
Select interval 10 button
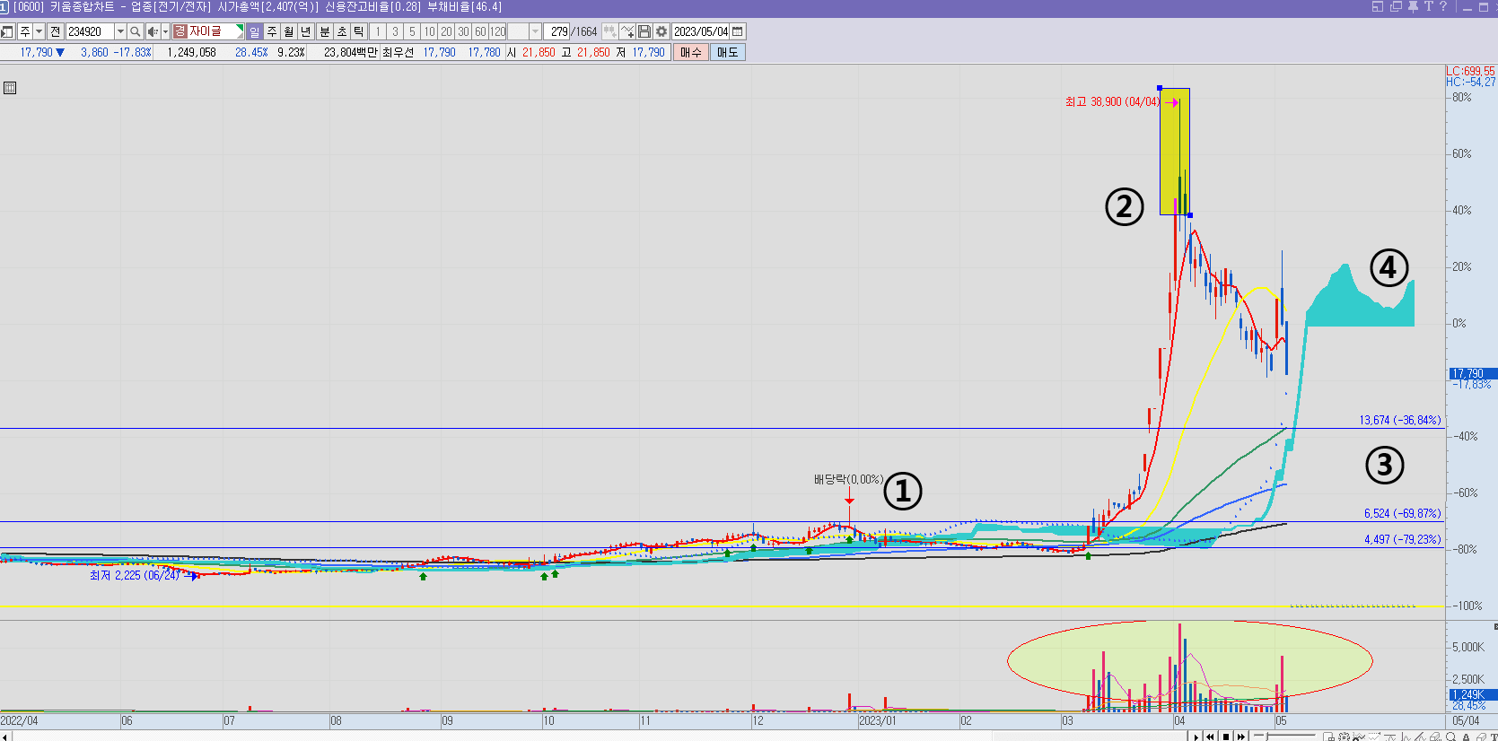point(429,31)
